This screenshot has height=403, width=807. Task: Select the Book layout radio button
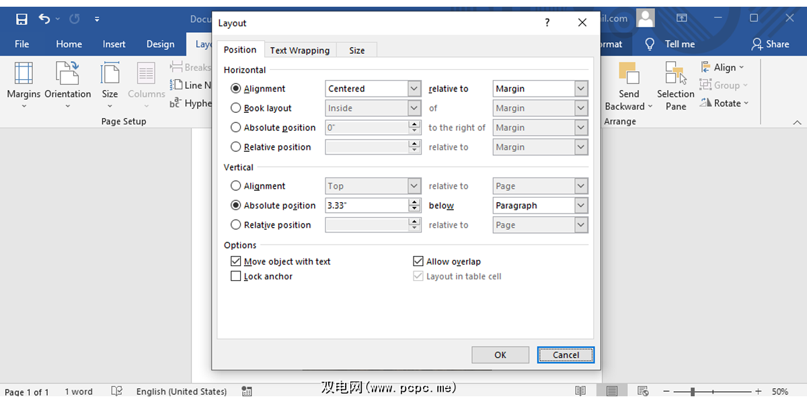[x=236, y=108]
